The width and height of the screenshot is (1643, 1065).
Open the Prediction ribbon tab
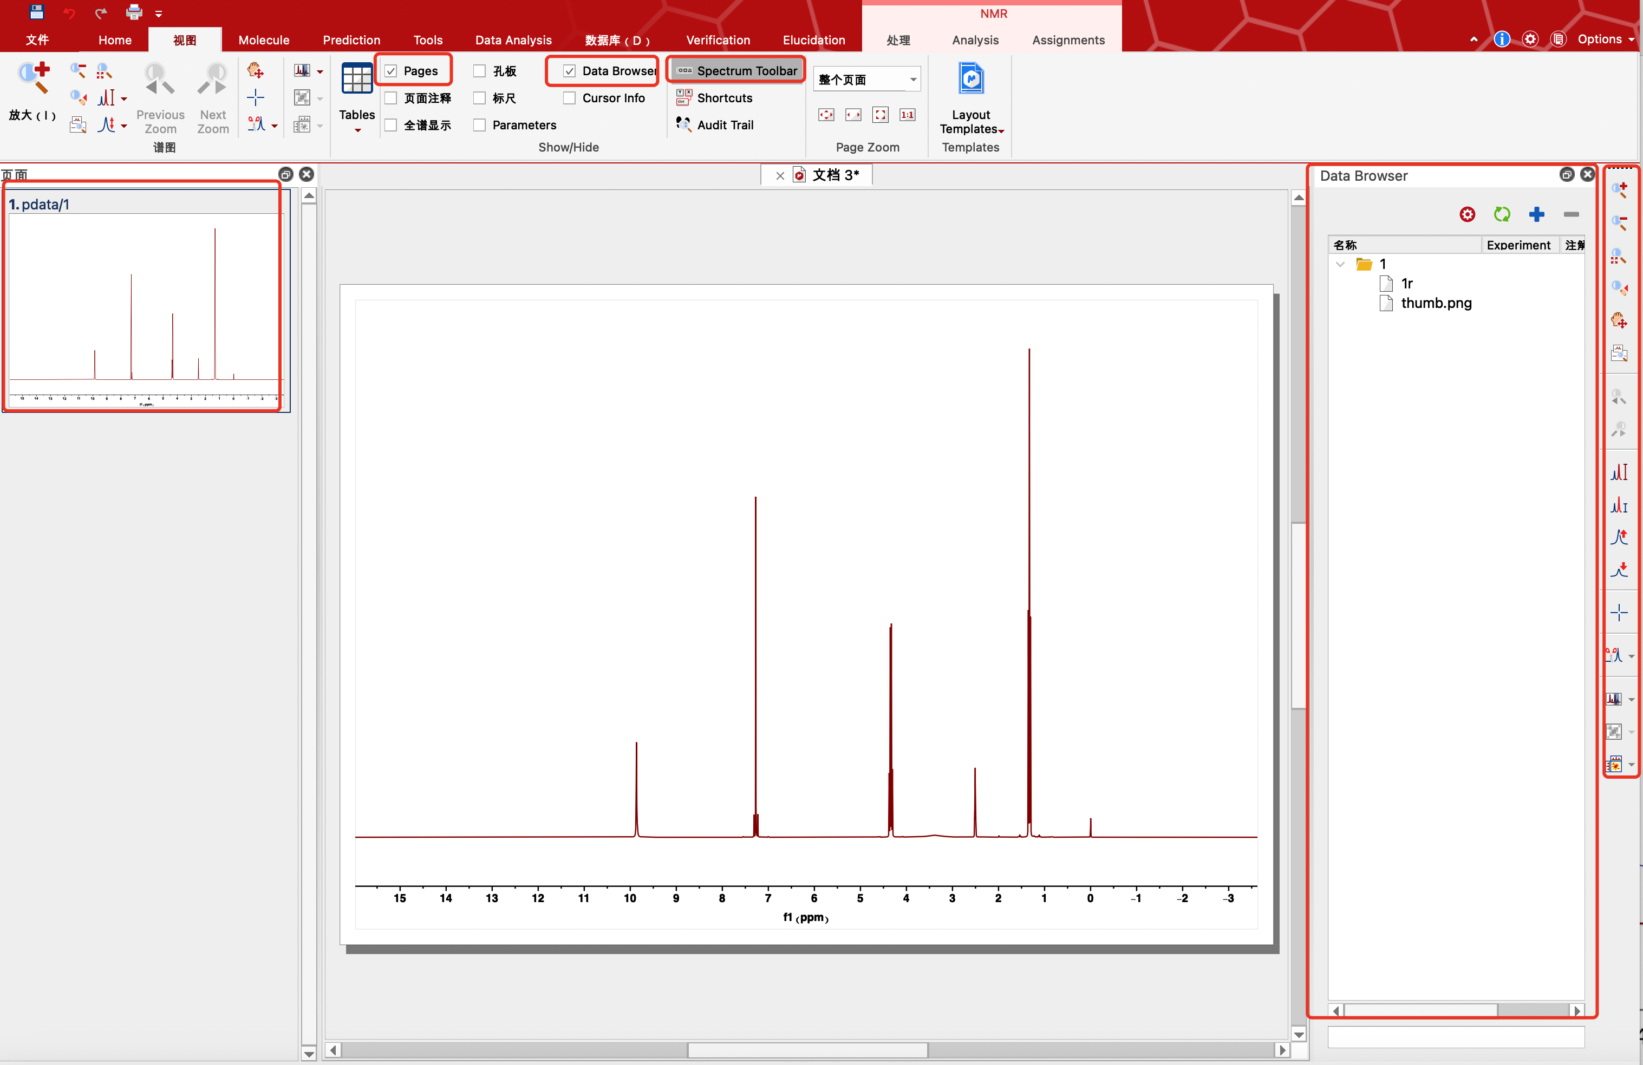point(351,40)
